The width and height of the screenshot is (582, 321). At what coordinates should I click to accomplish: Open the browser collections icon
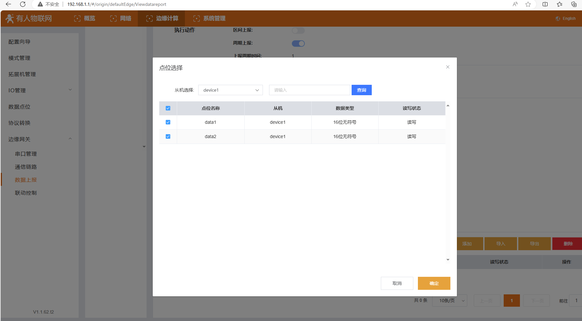click(x=574, y=4)
